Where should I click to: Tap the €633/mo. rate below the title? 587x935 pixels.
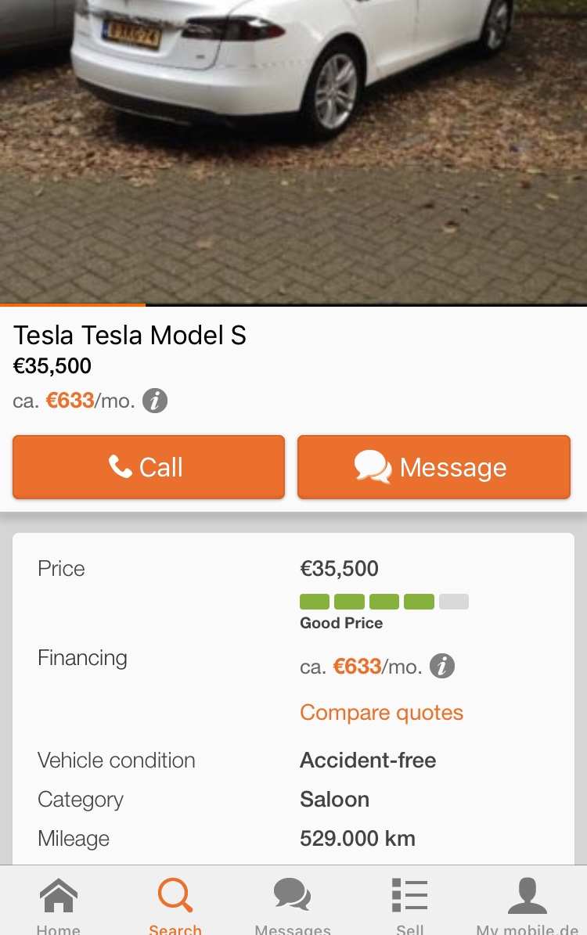tap(90, 401)
